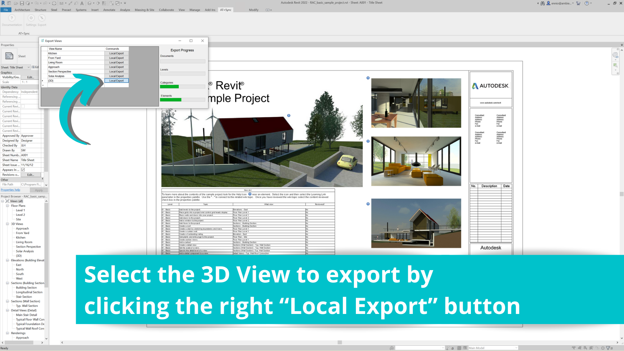Click the AT+Sync Export ribbon icon
The height and width of the screenshot is (351, 624).
(42, 18)
